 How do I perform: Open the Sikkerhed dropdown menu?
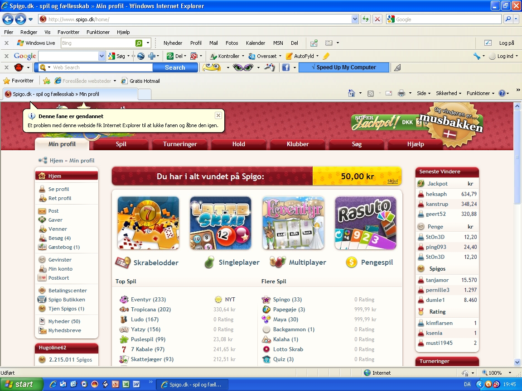click(x=448, y=93)
